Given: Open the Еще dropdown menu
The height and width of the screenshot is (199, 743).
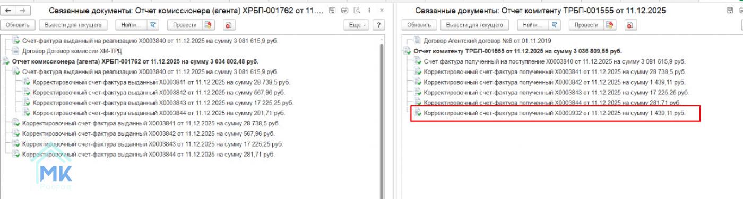Looking at the screenshot, I should click(x=356, y=25).
